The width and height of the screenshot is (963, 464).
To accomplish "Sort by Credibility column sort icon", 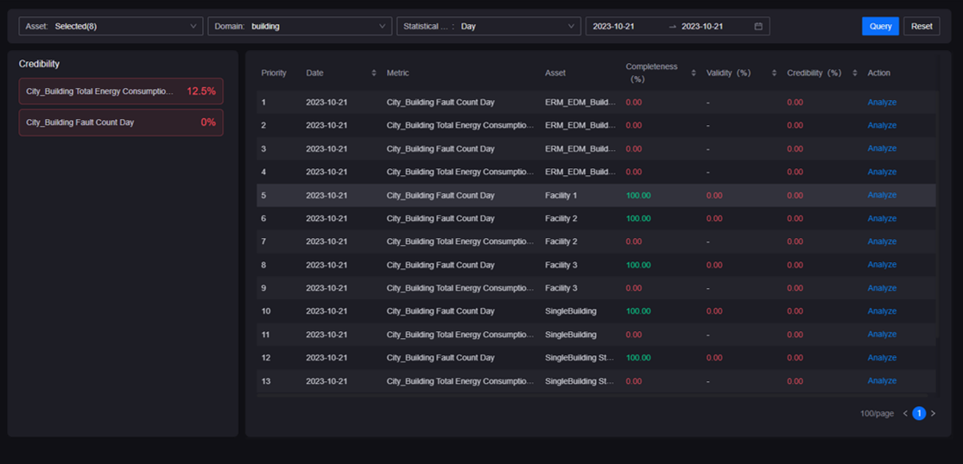I will pyautogui.click(x=854, y=73).
